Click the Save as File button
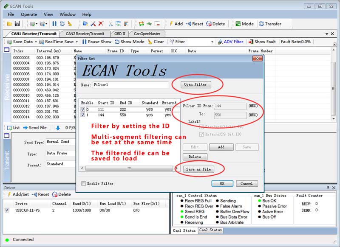The width and height of the screenshot is (340, 247). point(198,169)
